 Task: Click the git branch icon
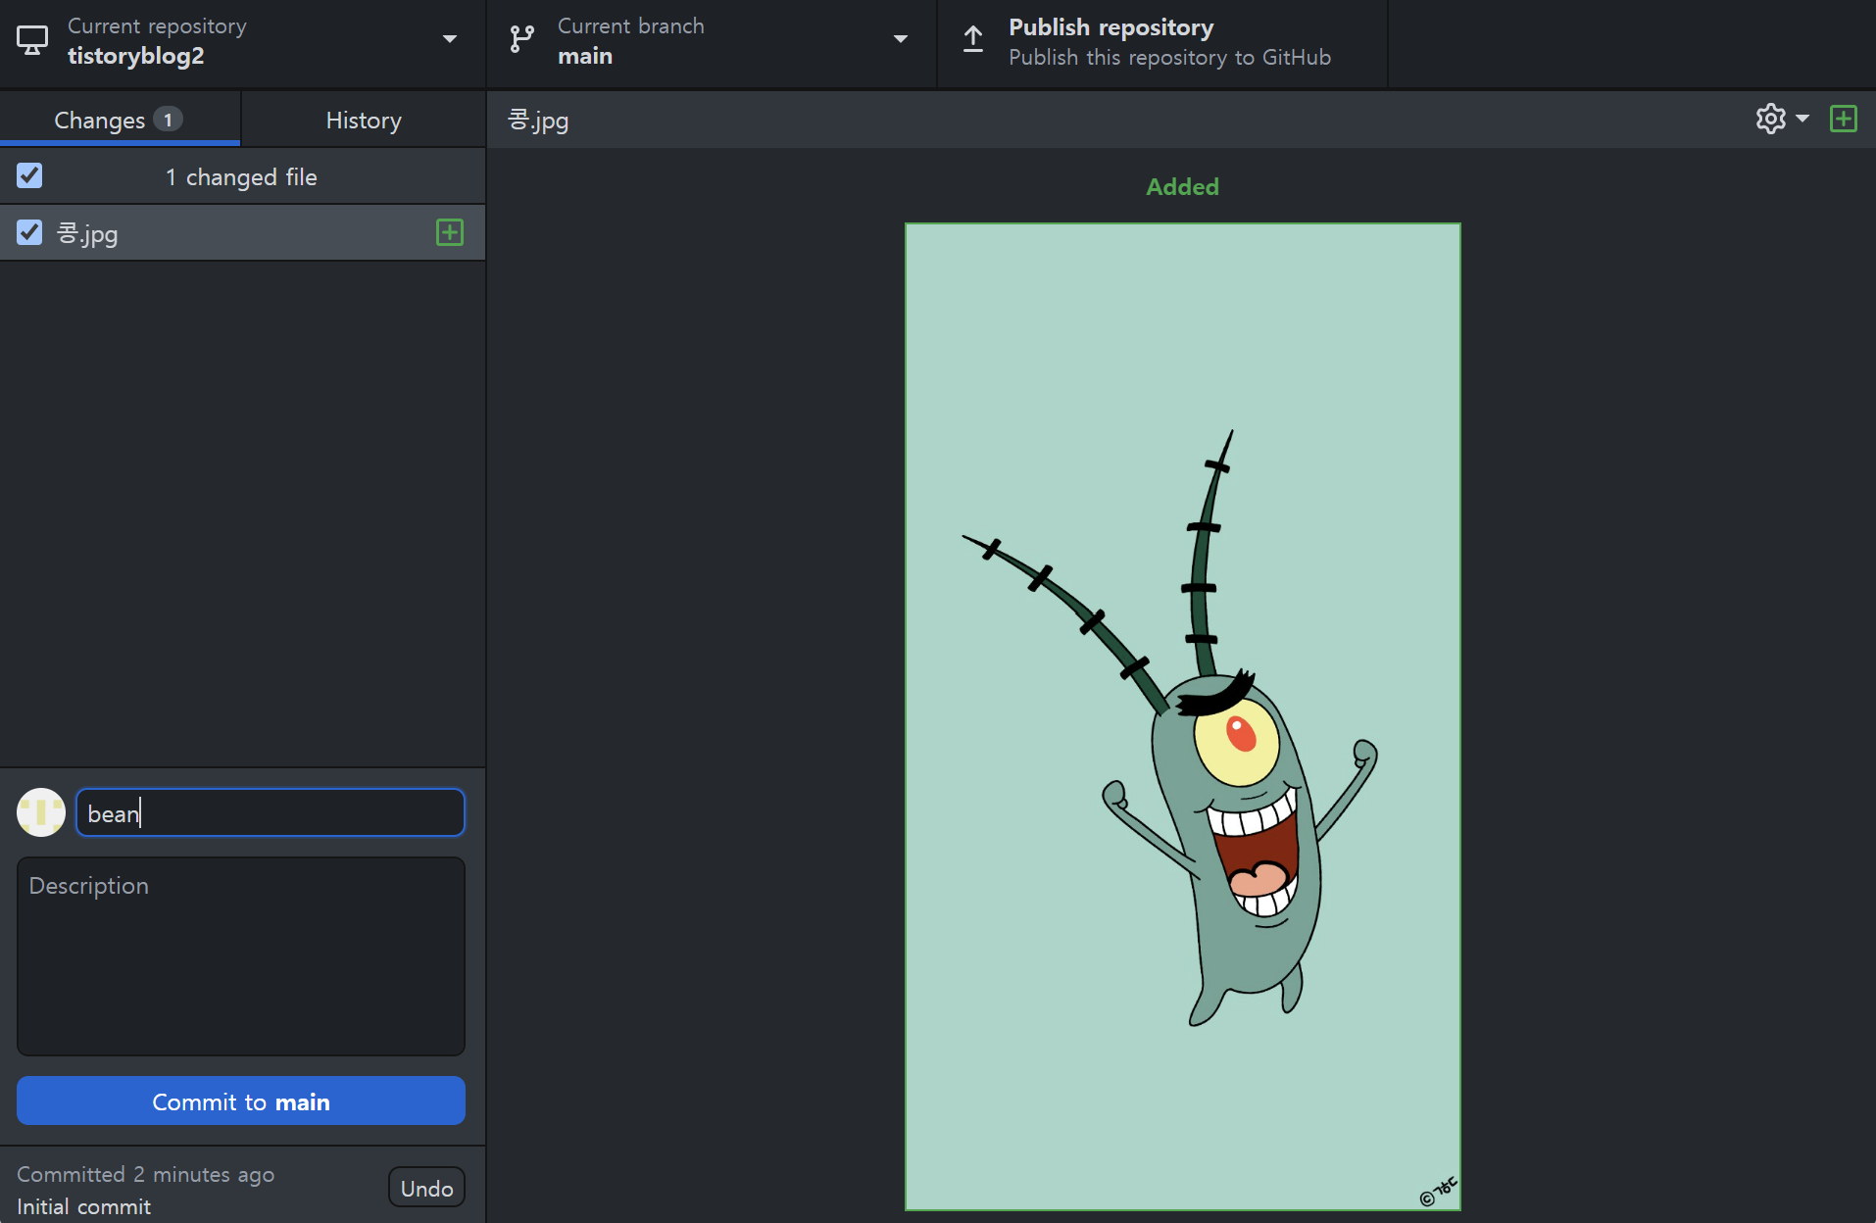coord(521,39)
